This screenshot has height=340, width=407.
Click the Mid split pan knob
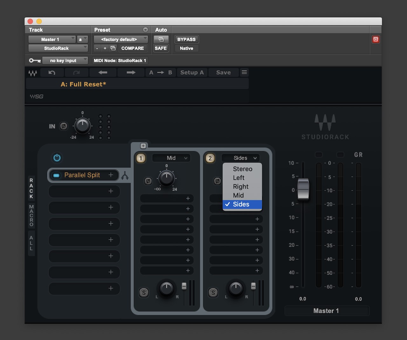pyautogui.click(x=166, y=289)
